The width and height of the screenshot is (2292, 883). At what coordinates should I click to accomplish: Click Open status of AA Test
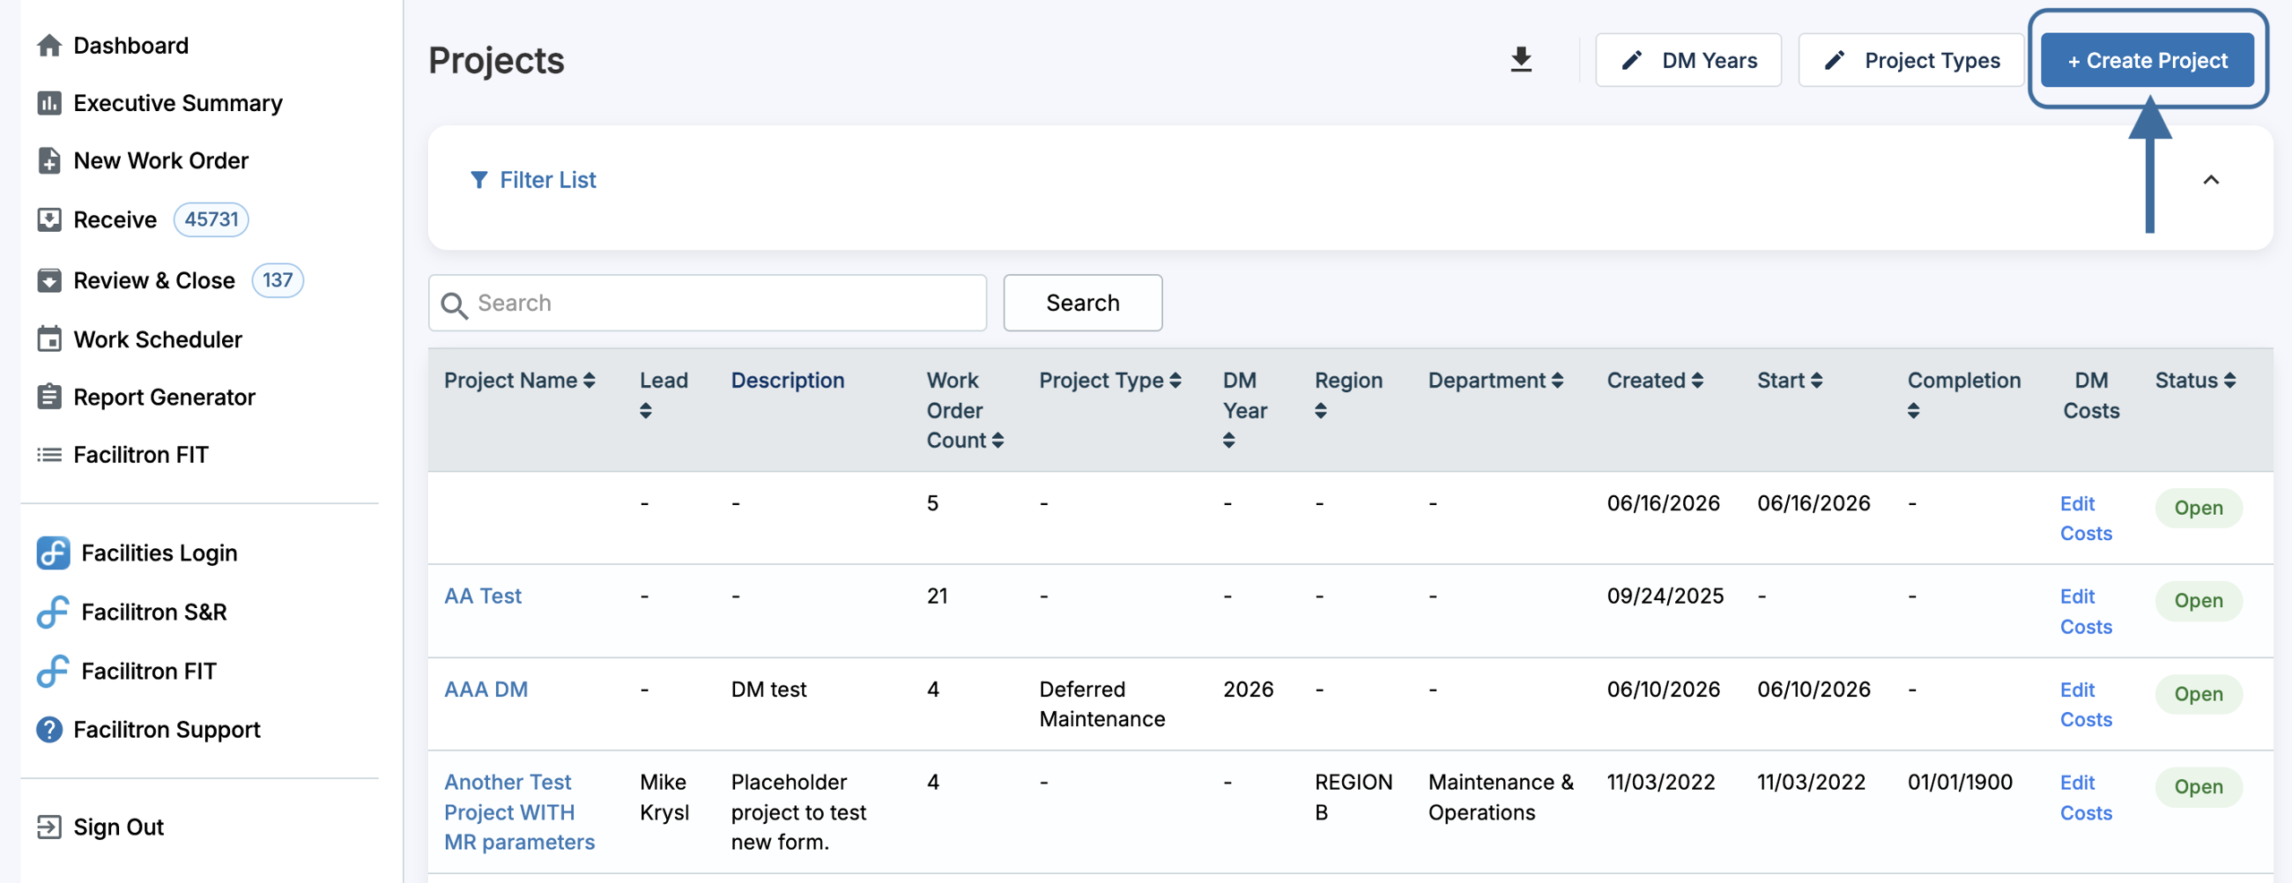pyautogui.click(x=2198, y=600)
